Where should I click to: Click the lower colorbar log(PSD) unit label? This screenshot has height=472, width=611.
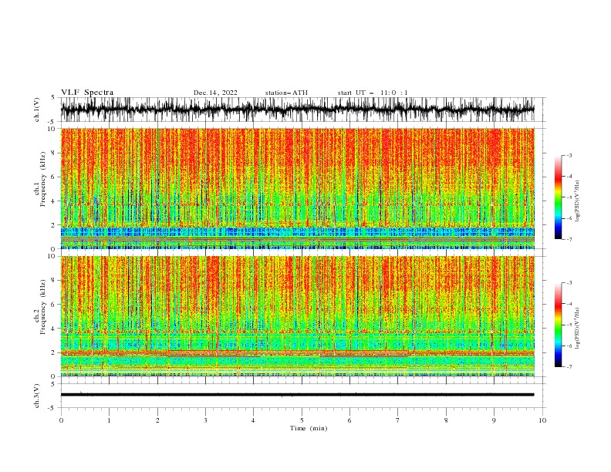578,329
